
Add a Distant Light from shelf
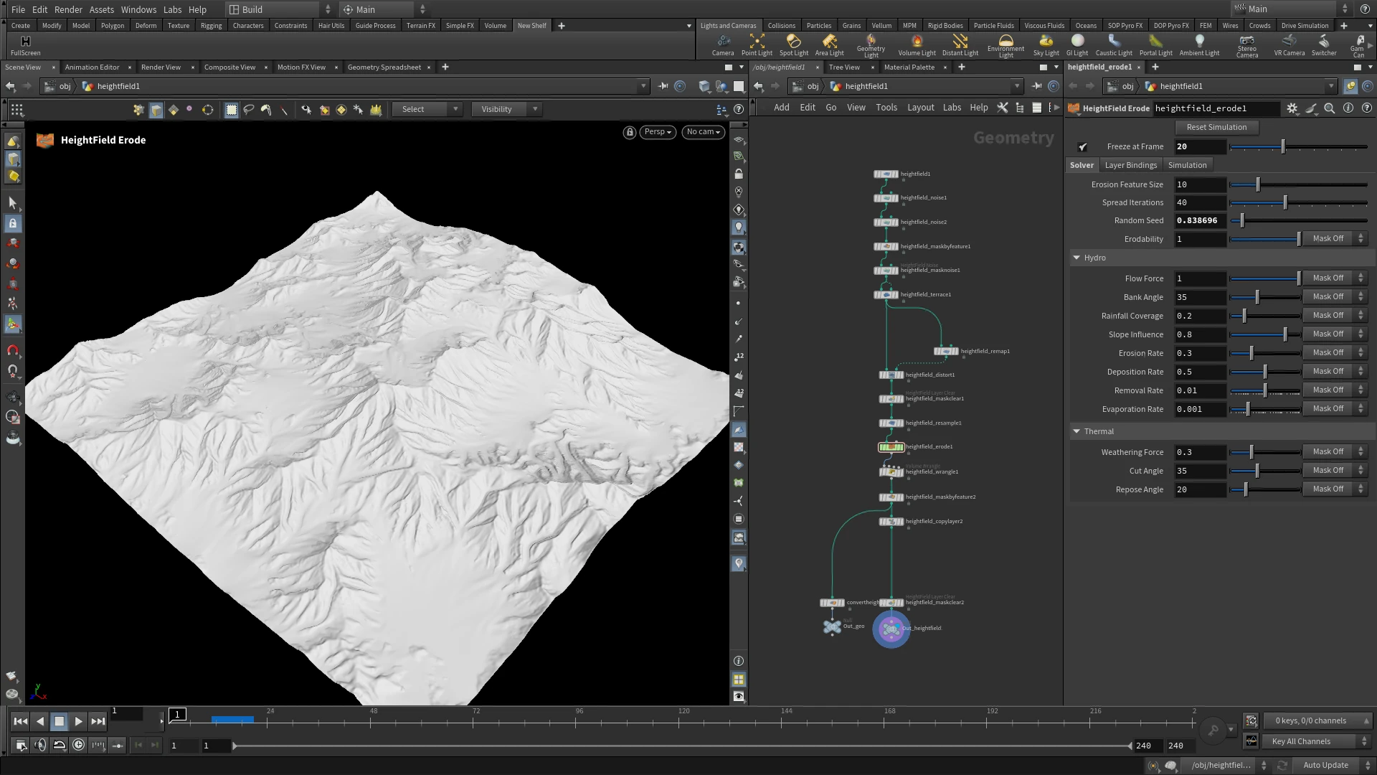coord(960,44)
